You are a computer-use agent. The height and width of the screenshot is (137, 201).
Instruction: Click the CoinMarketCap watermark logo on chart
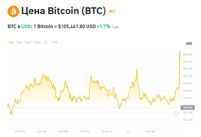176,114
